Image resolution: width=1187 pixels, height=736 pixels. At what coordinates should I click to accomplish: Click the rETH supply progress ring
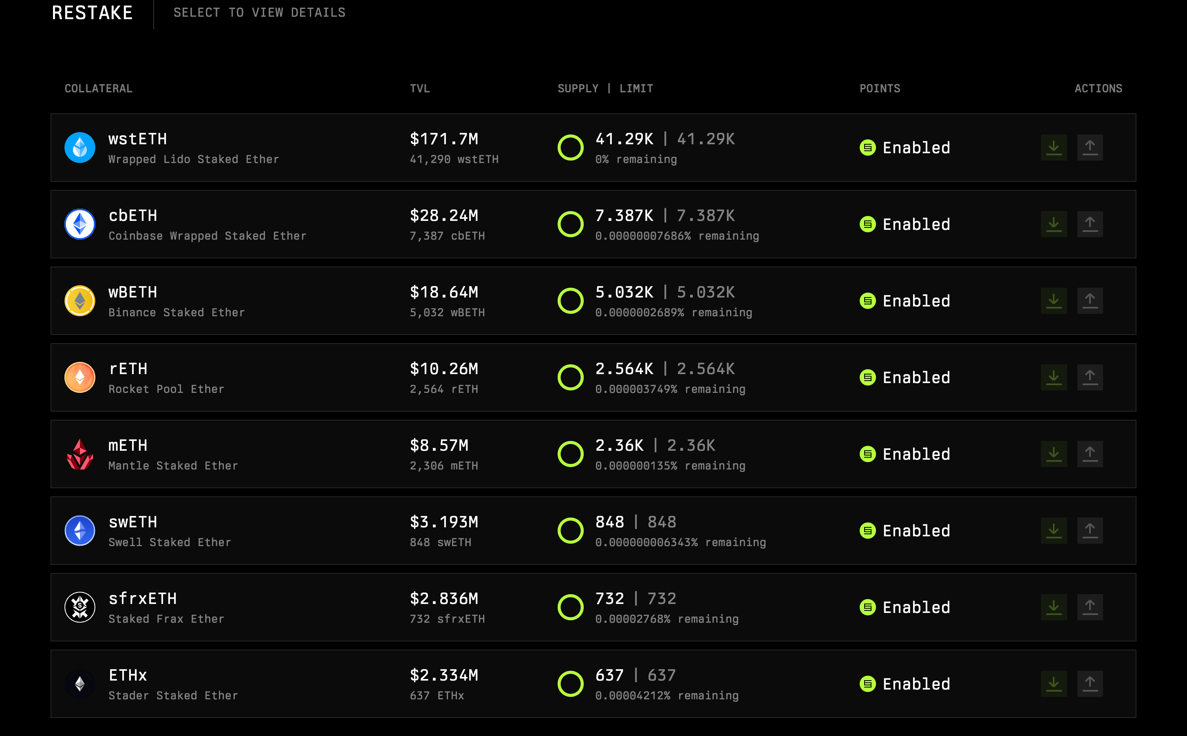[x=570, y=377]
